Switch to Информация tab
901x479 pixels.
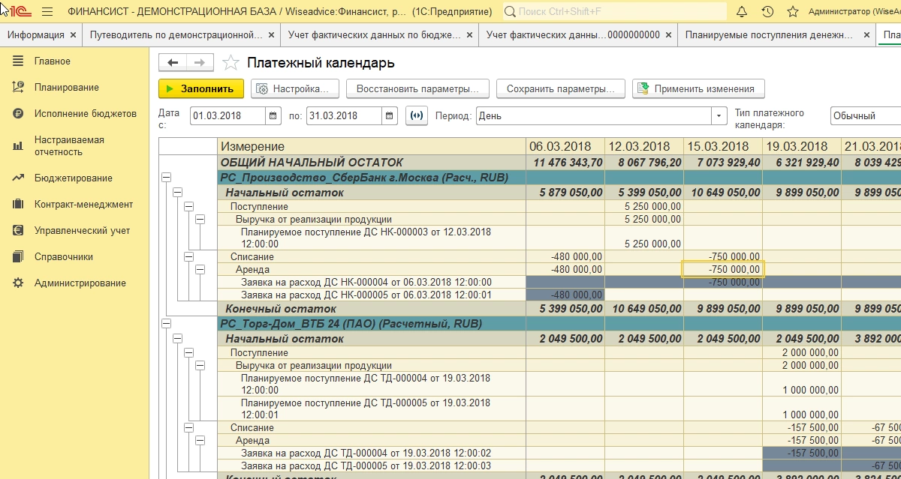(x=36, y=35)
